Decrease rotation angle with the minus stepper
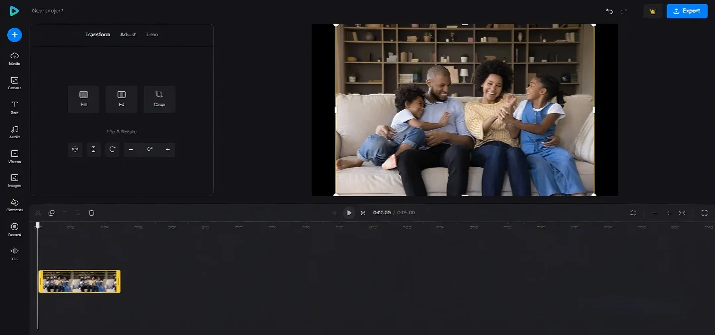 point(131,149)
